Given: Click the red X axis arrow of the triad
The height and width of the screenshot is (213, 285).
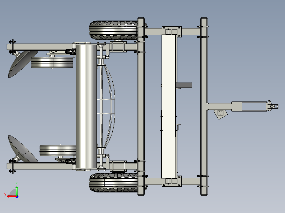Looking at the screenshot, I should (x=11, y=196).
